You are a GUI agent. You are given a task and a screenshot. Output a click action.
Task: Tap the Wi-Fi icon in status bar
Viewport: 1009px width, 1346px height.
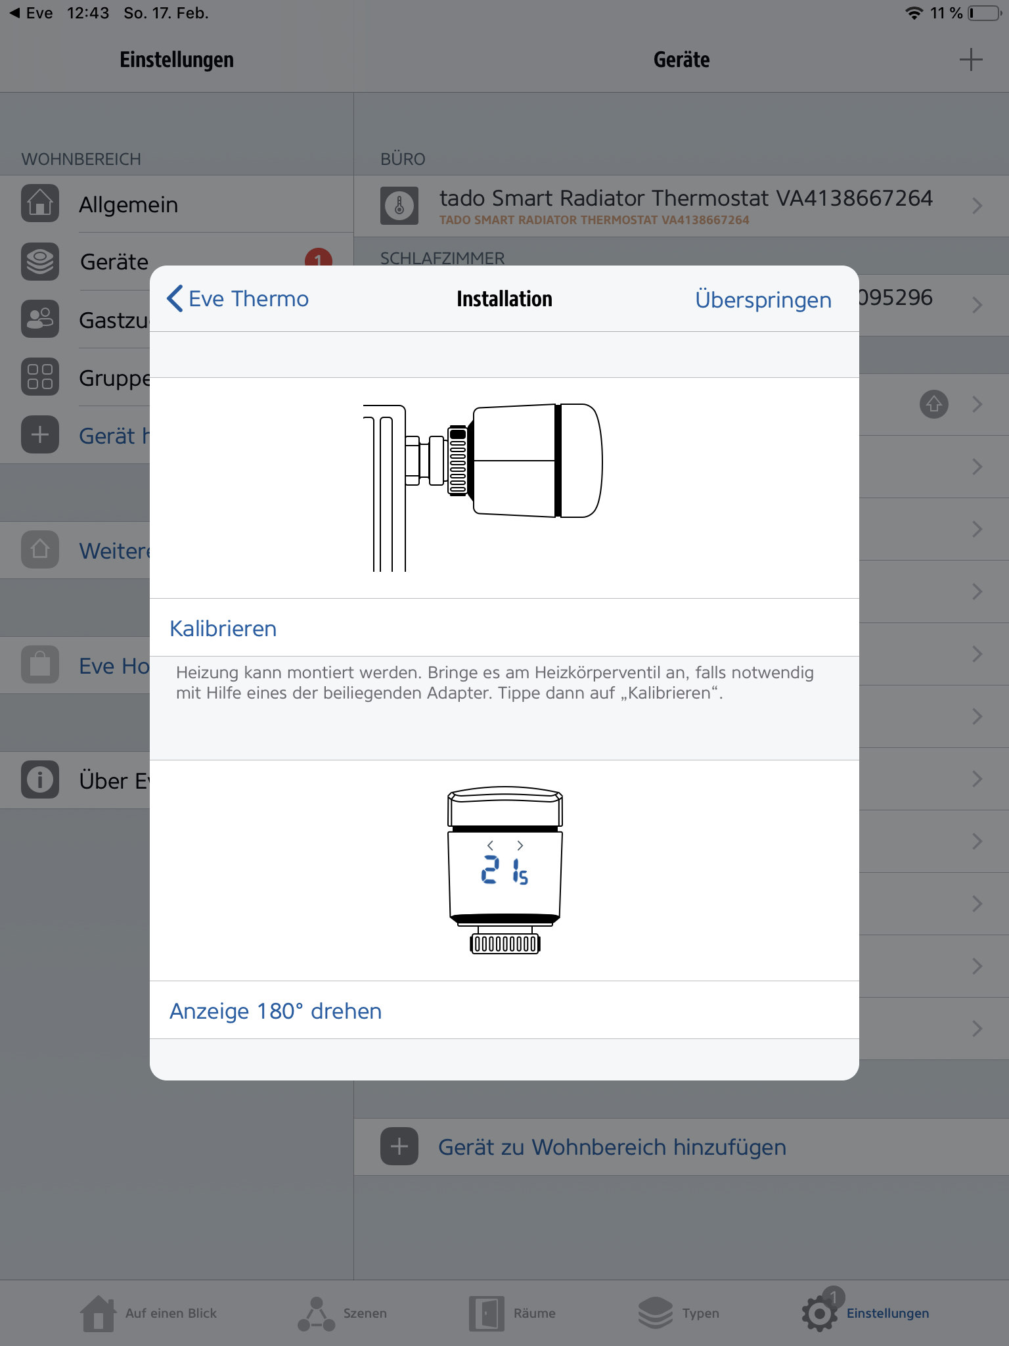coord(914,13)
